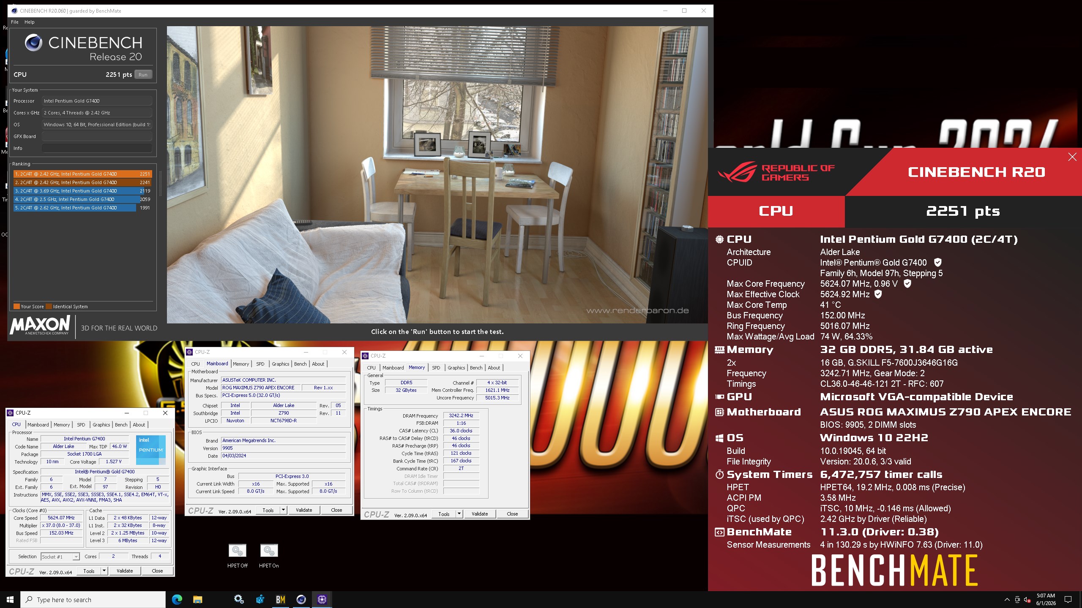
Task: Click the Windows OS icon in BenchMate panel
Action: click(719, 438)
